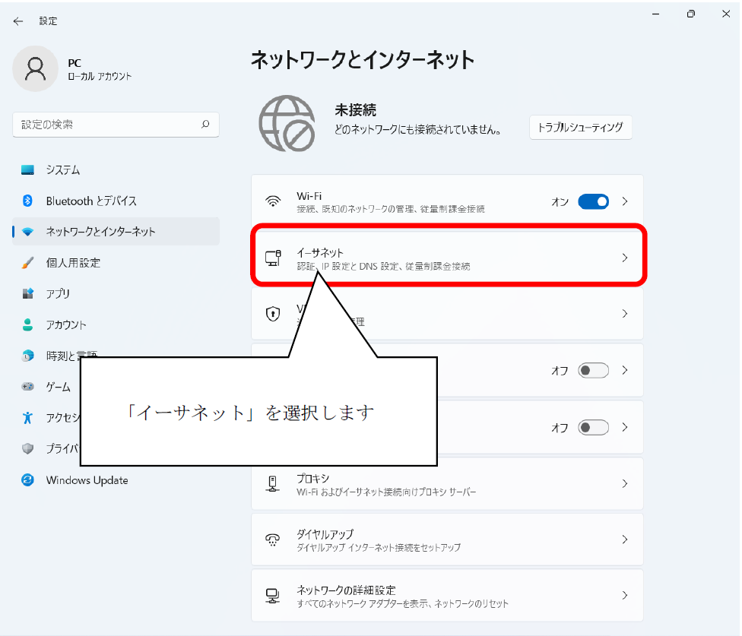
Task: Click the Ethernet monitor icon
Action: 272,258
